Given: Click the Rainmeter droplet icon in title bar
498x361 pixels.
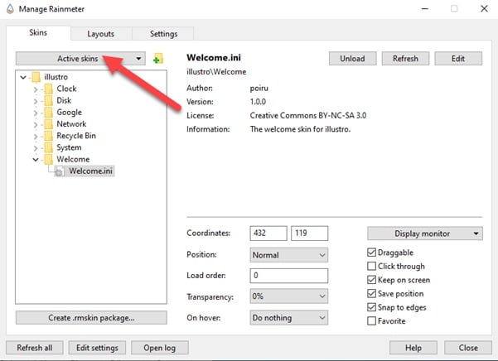Looking at the screenshot, I should pyautogui.click(x=10, y=9).
